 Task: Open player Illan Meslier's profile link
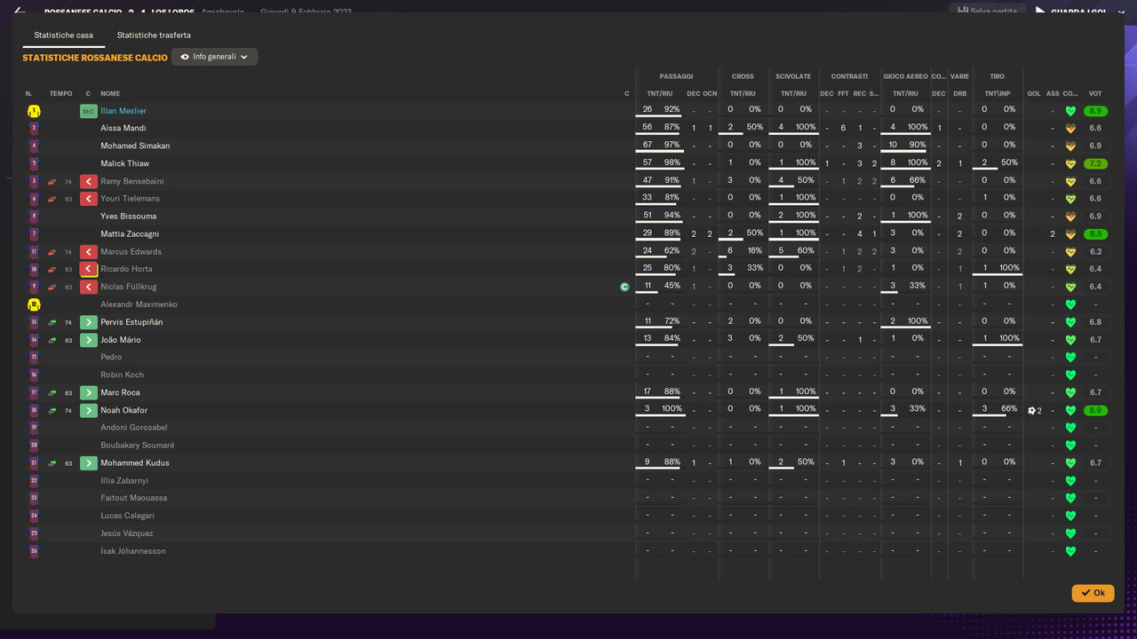pyautogui.click(x=123, y=111)
